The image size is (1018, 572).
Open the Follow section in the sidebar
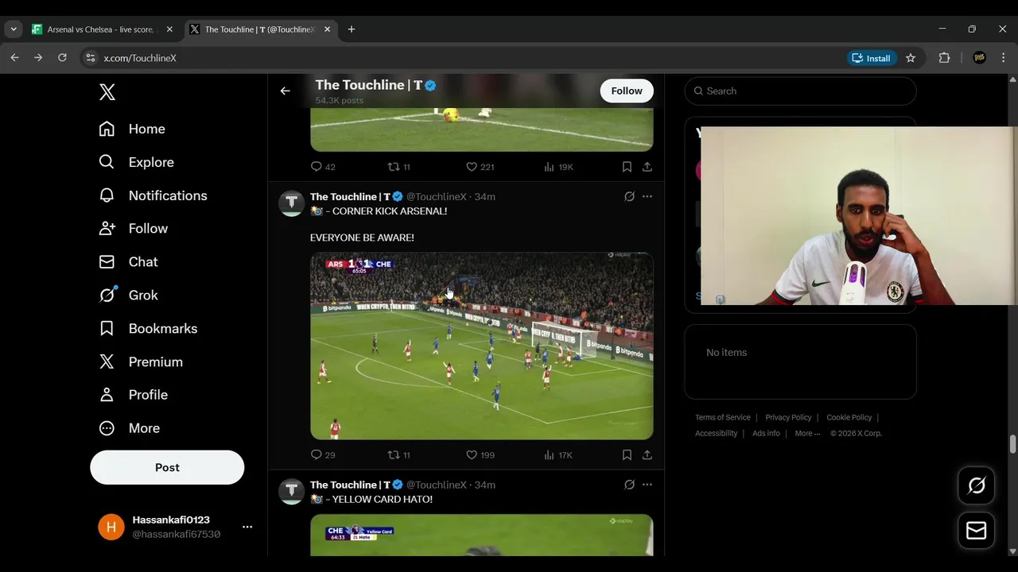(x=133, y=229)
